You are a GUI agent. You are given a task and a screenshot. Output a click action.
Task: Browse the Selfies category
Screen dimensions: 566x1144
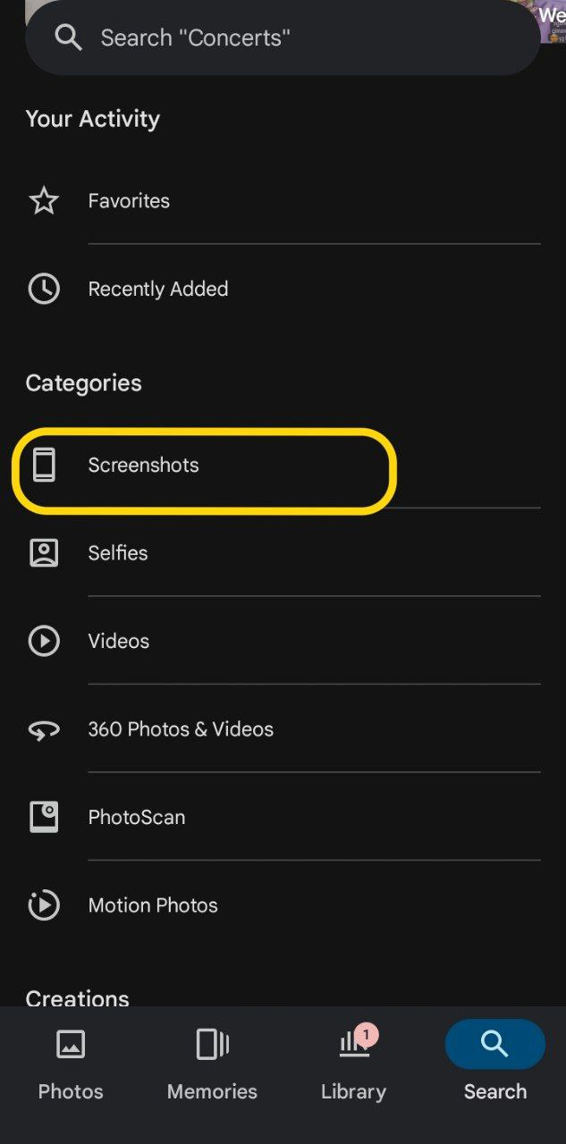(x=118, y=553)
